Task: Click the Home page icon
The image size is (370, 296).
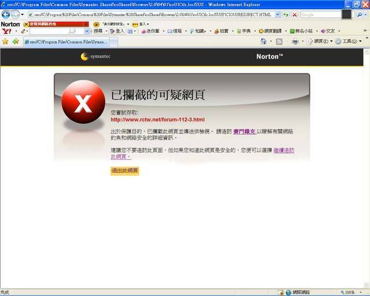Action: tap(264, 42)
